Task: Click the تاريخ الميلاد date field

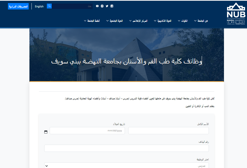Action: [87, 131]
